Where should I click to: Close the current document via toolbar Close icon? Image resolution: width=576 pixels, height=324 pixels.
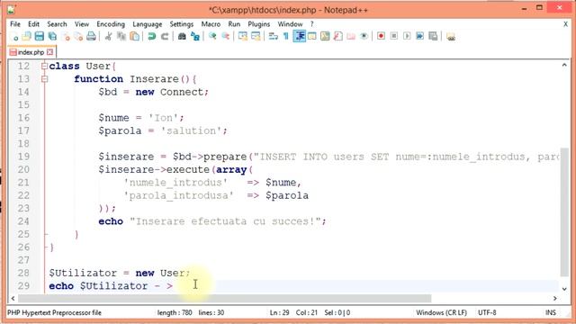click(x=66, y=36)
